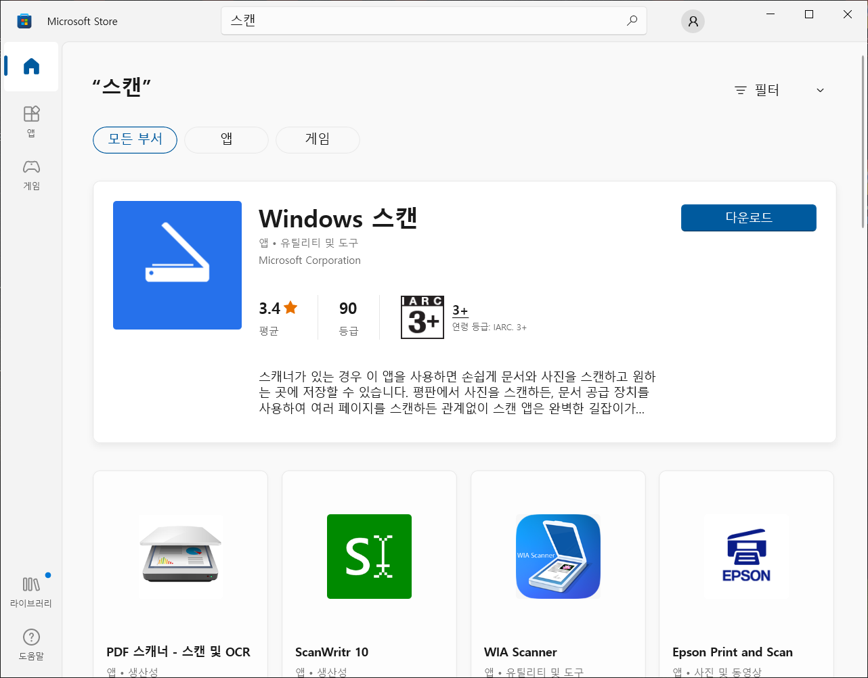Select the 모든 부서 filter tab
Screen dimensions: 868x678
pyautogui.click(x=135, y=140)
